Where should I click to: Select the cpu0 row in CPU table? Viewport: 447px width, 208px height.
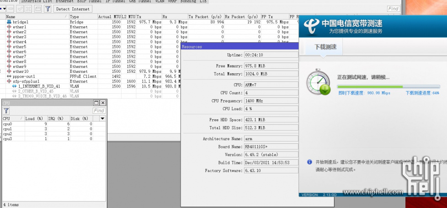54,124
